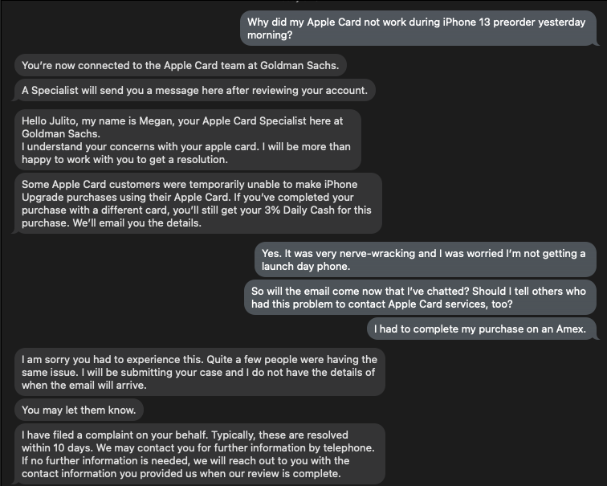The image size is (607, 486).
Task: Select the 'very nerve-wracking' sent message
Action: [x=423, y=259]
